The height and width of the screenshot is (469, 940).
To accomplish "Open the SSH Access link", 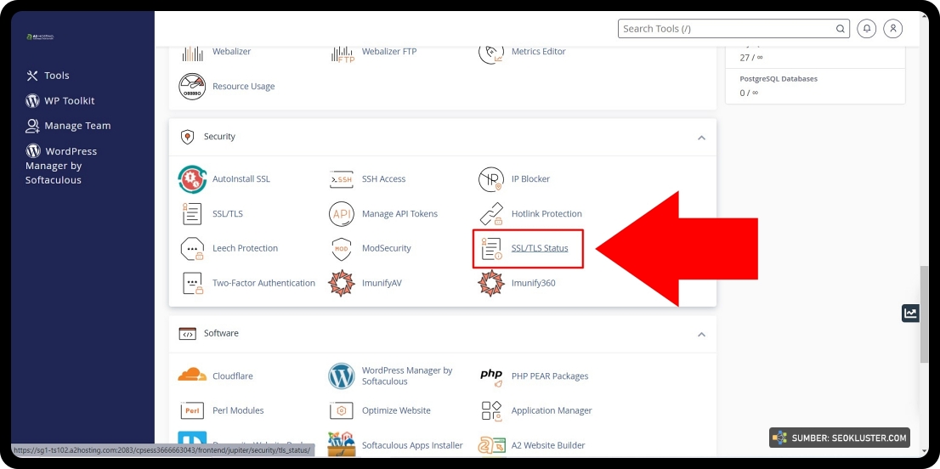I will click(383, 178).
